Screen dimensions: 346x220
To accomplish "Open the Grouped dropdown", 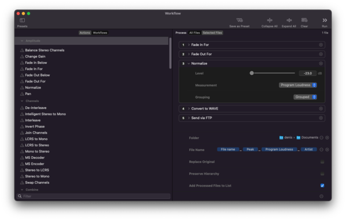I will pos(305,97).
